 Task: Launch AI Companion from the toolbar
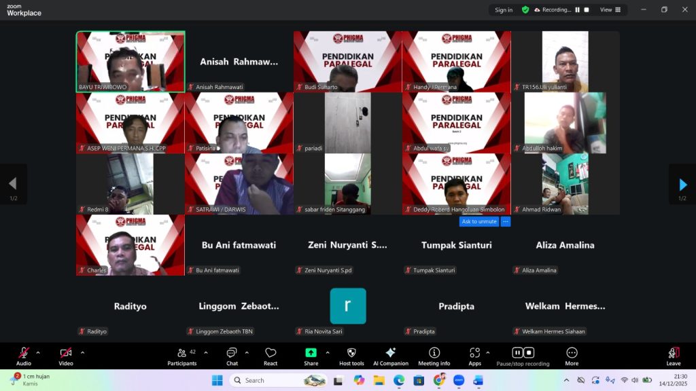[x=390, y=353]
